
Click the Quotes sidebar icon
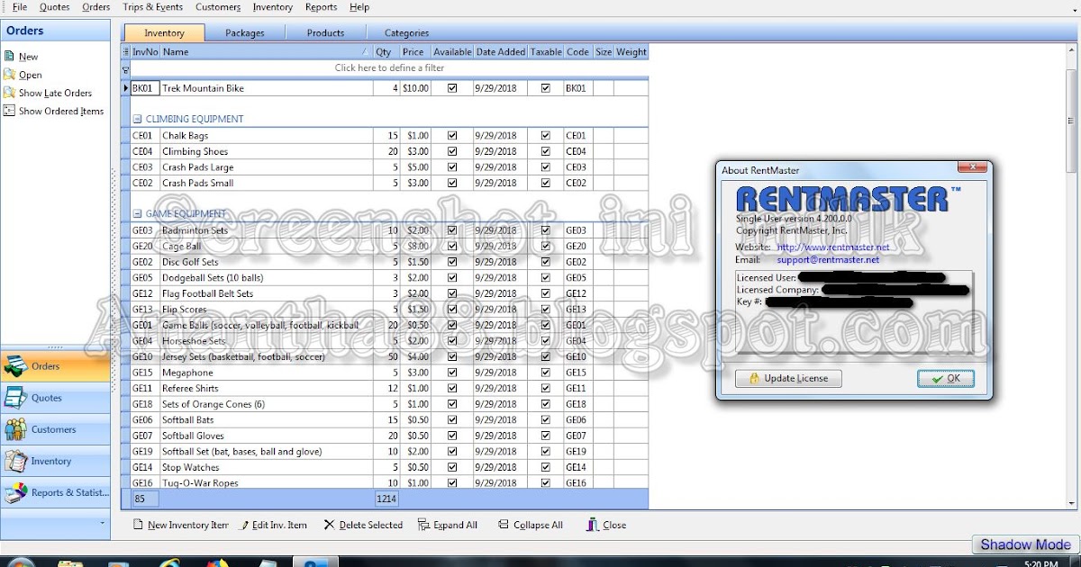(15, 398)
